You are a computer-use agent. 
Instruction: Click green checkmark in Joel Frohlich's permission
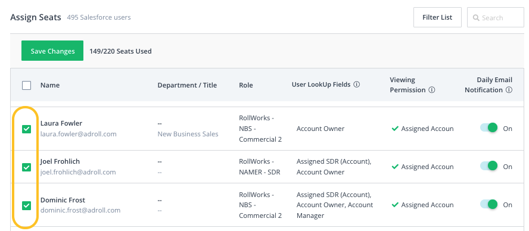click(395, 167)
